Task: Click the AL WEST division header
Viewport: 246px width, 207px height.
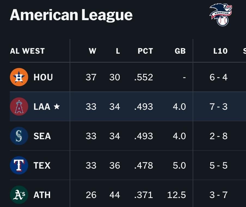Action: point(27,51)
